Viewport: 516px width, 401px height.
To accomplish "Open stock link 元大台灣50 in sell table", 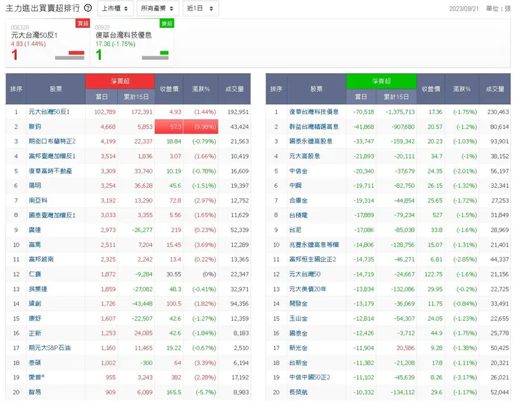I will point(305,274).
